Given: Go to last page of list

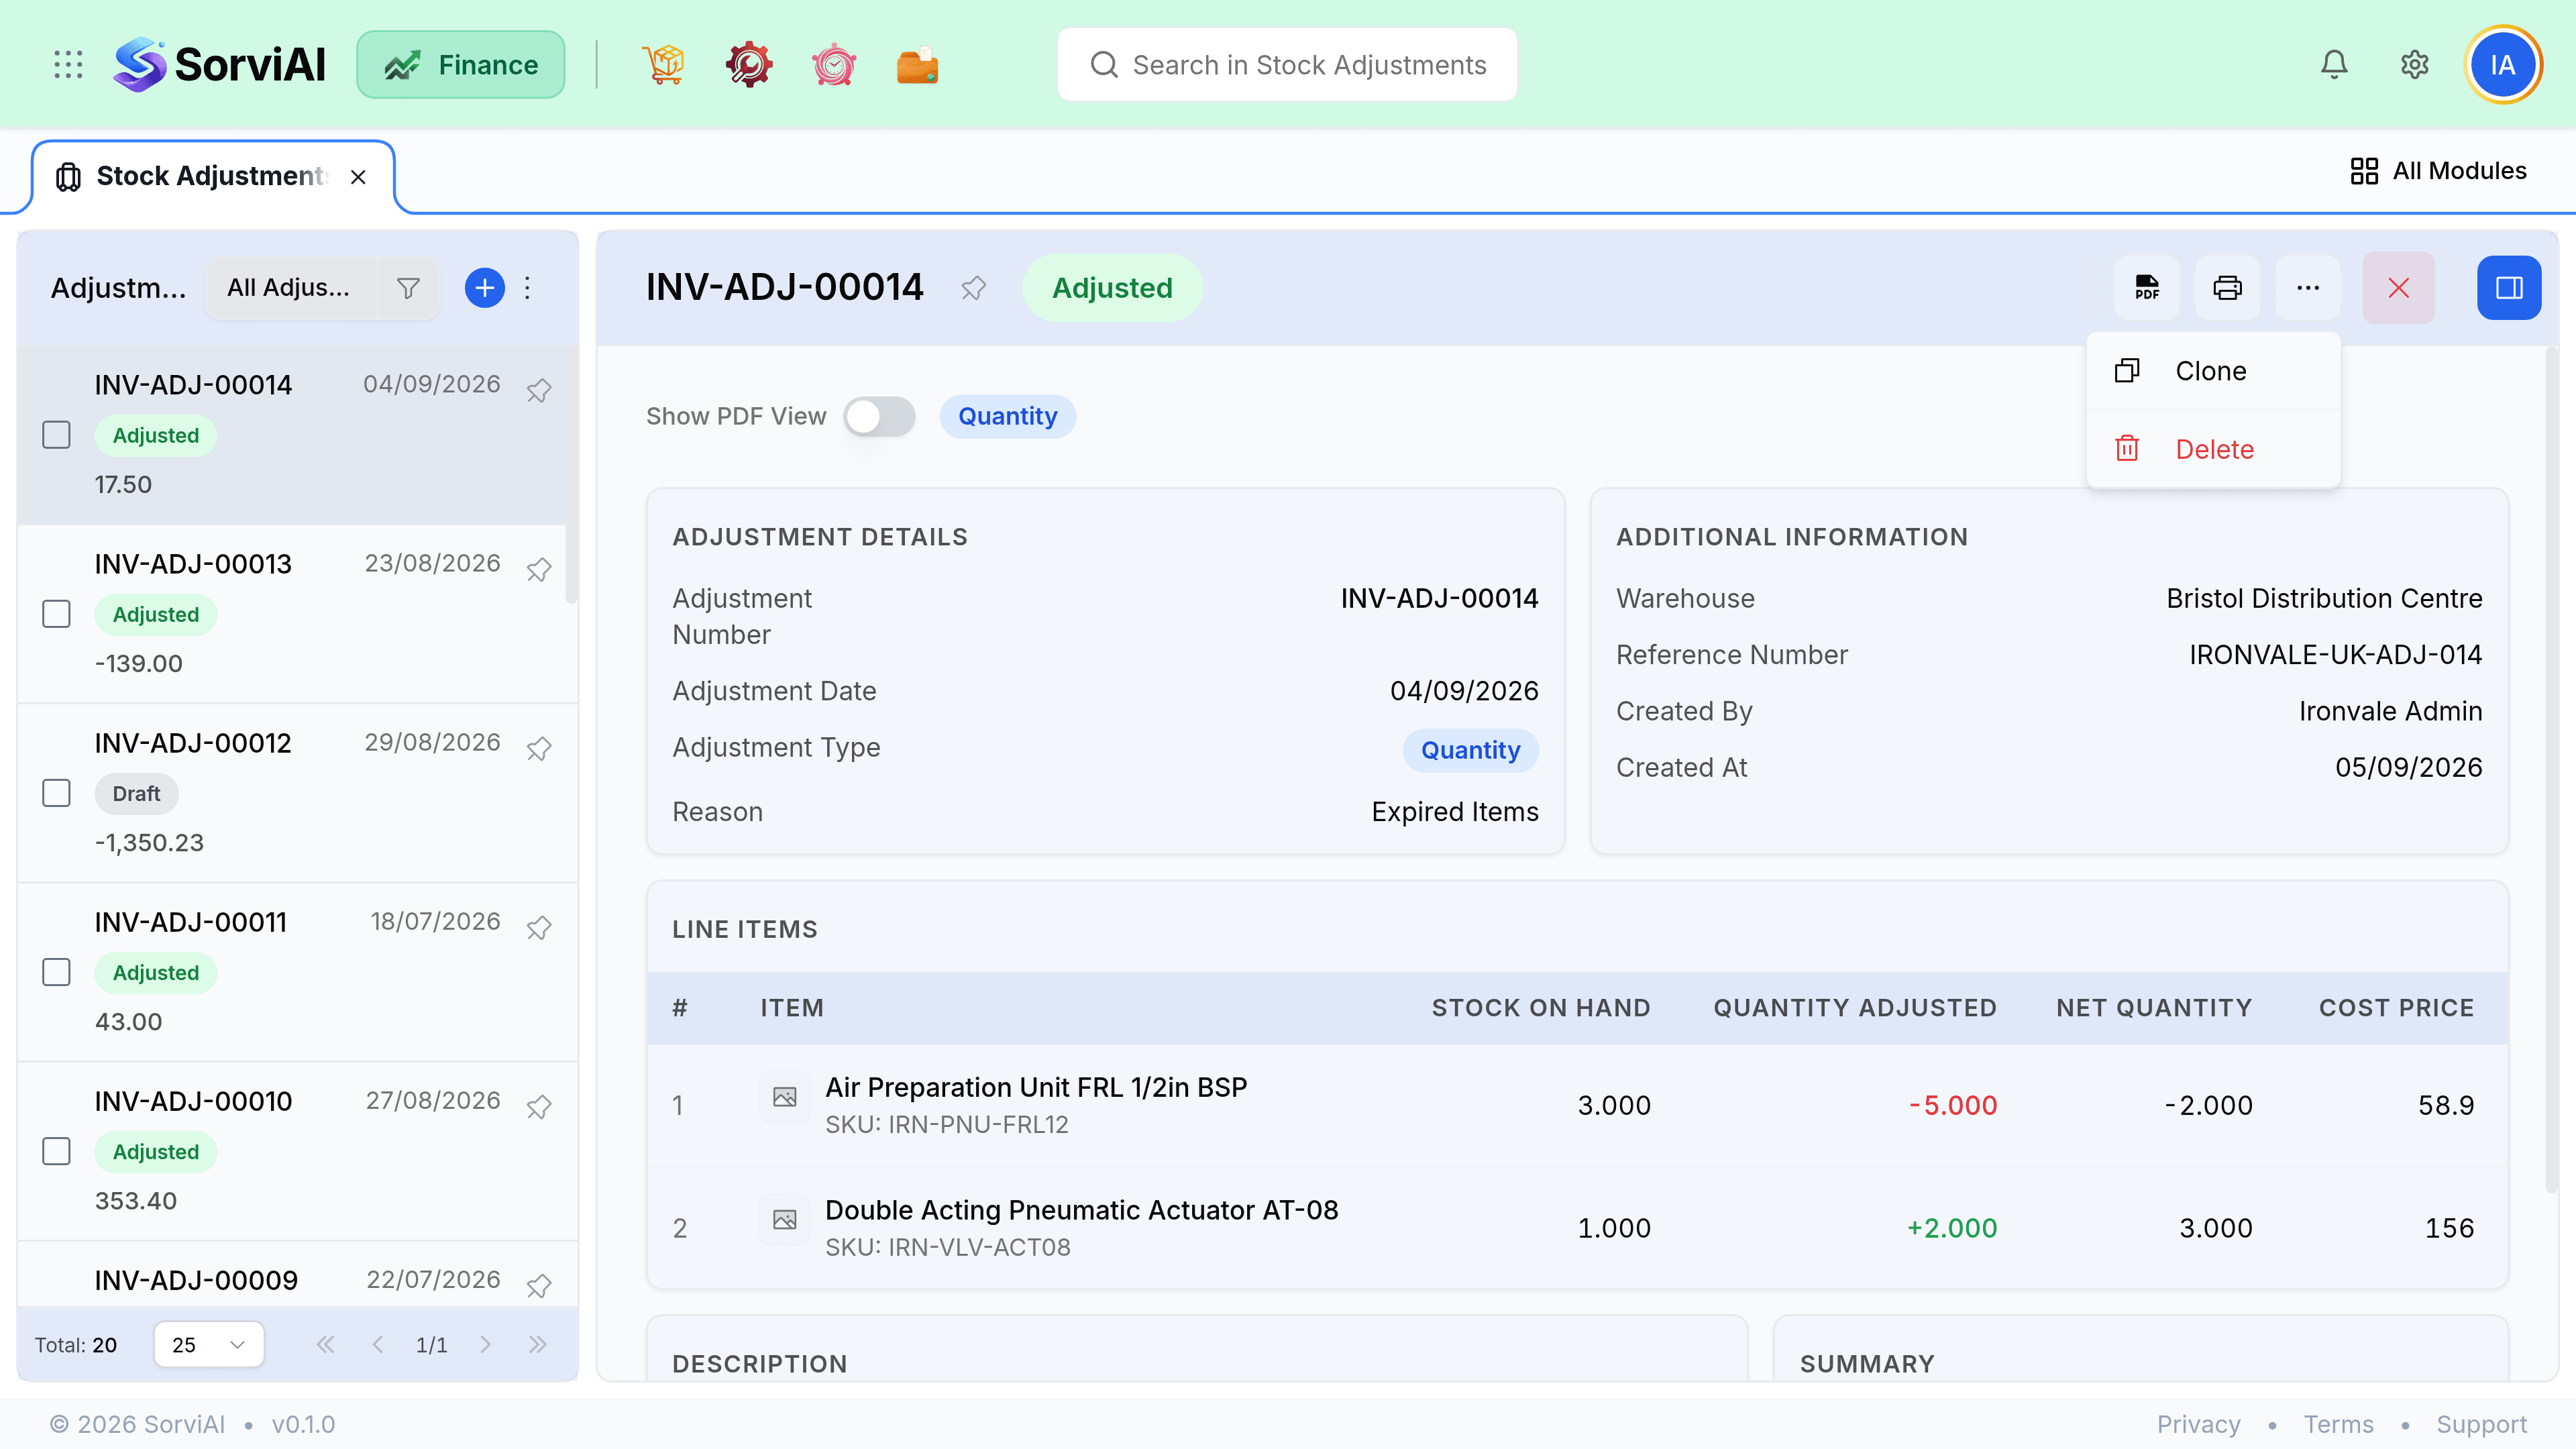Looking at the screenshot, I should click(538, 1344).
